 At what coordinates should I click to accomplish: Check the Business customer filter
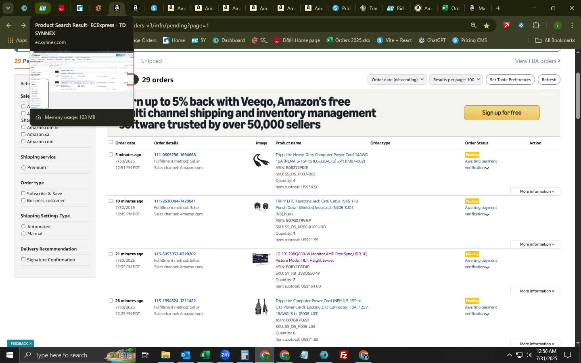click(x=23, y=200)
